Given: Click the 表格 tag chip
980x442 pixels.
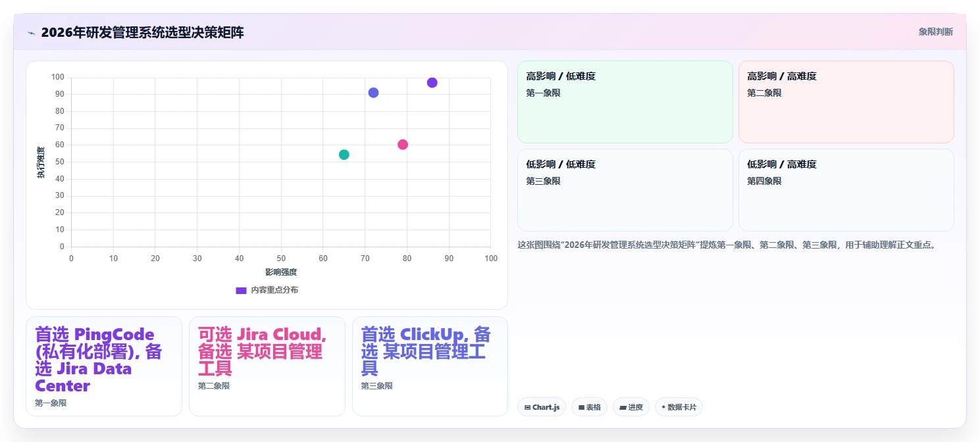Looking at the screenshot, I should click(x=589, y=407).
